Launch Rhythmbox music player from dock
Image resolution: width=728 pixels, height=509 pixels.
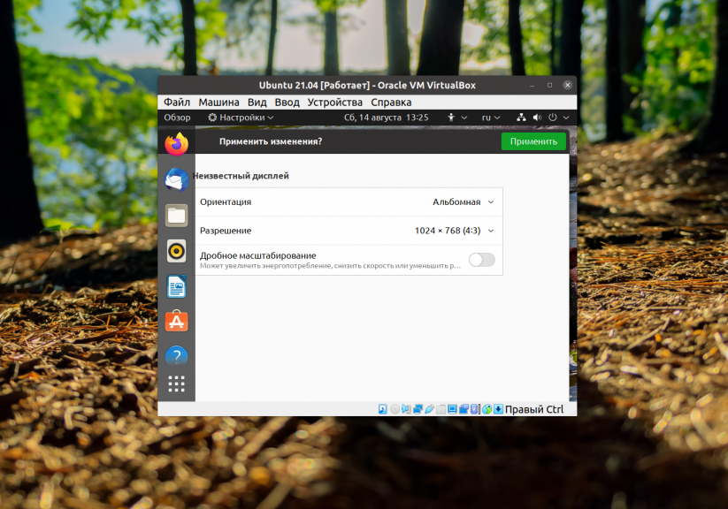click(x=176, y=251)
